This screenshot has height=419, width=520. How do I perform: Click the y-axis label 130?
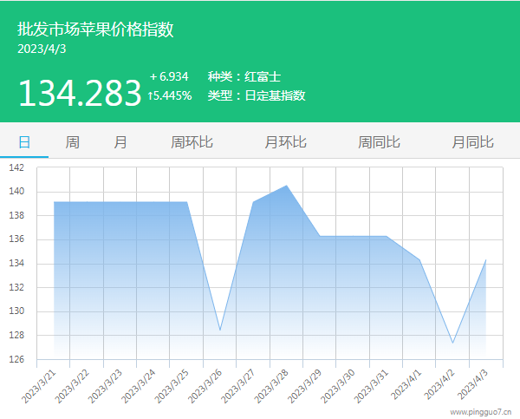[16, 311]
